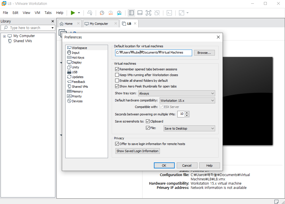This screenshot has width=285, height=204.
Task: Open the console view toolbar icon
Action: (x=169, y=13)
